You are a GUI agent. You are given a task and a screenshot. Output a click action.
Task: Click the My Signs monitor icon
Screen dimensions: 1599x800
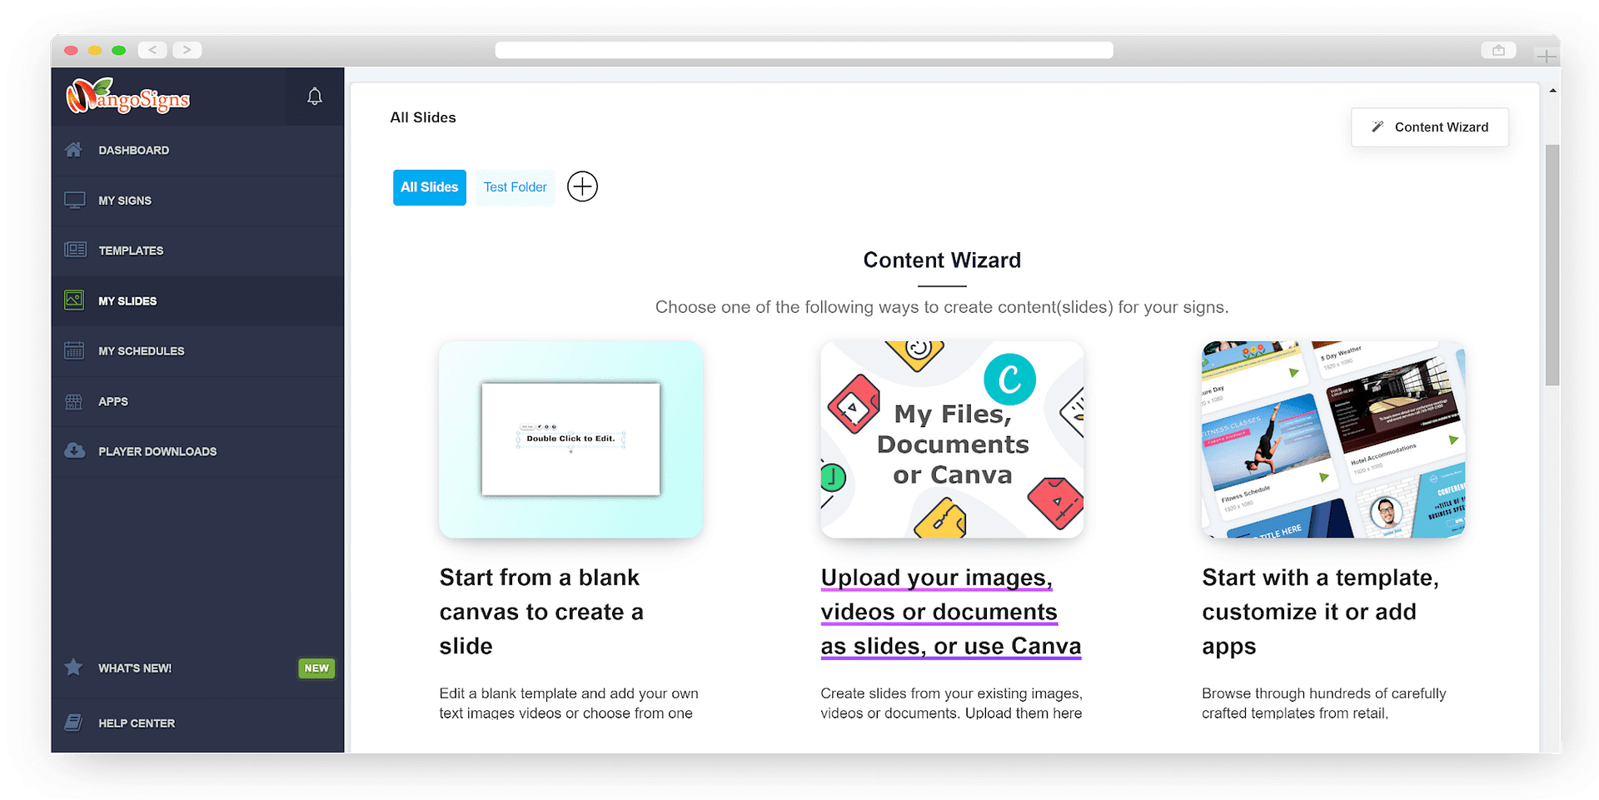(x=74, y=201)
